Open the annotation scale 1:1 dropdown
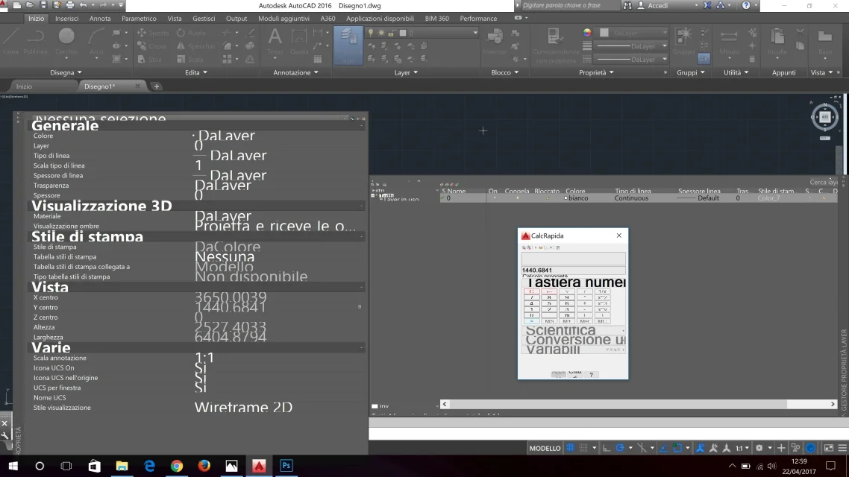849x477 pixels. [x=742, y=448]
